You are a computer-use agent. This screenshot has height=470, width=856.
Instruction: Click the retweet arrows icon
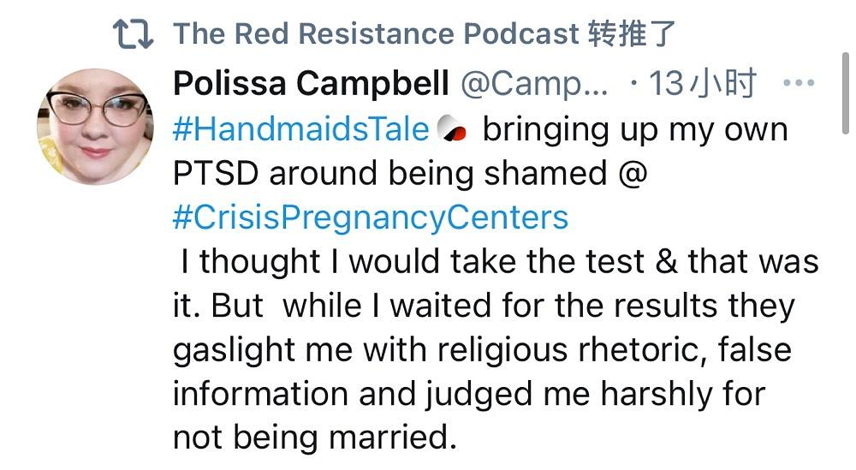point(133,34)
